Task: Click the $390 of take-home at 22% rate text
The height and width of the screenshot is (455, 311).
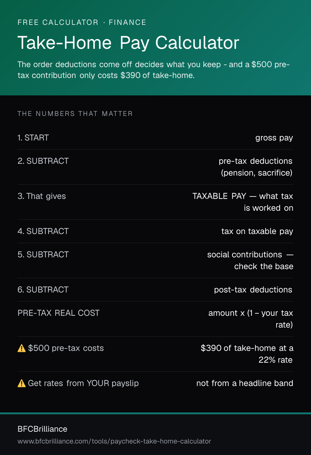Action: (x=247, y=354)
